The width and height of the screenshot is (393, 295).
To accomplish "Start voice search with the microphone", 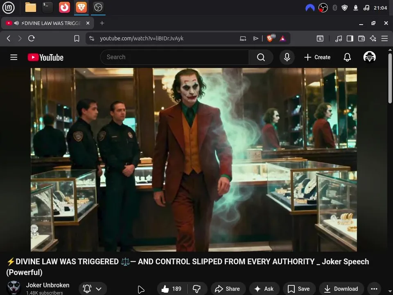I will tap(287, 57).
